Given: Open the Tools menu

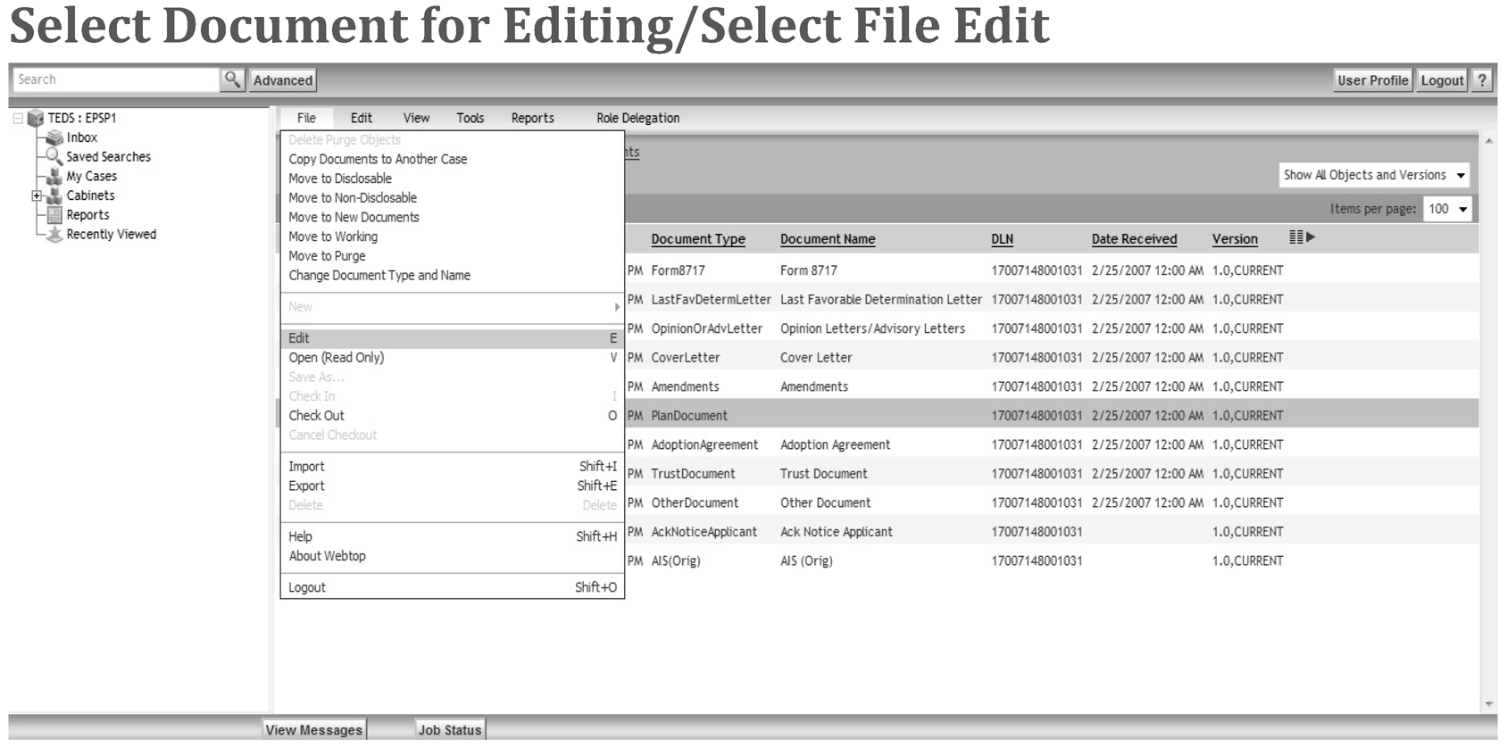Looking at the screenshot, I should (x=470, y=118).
